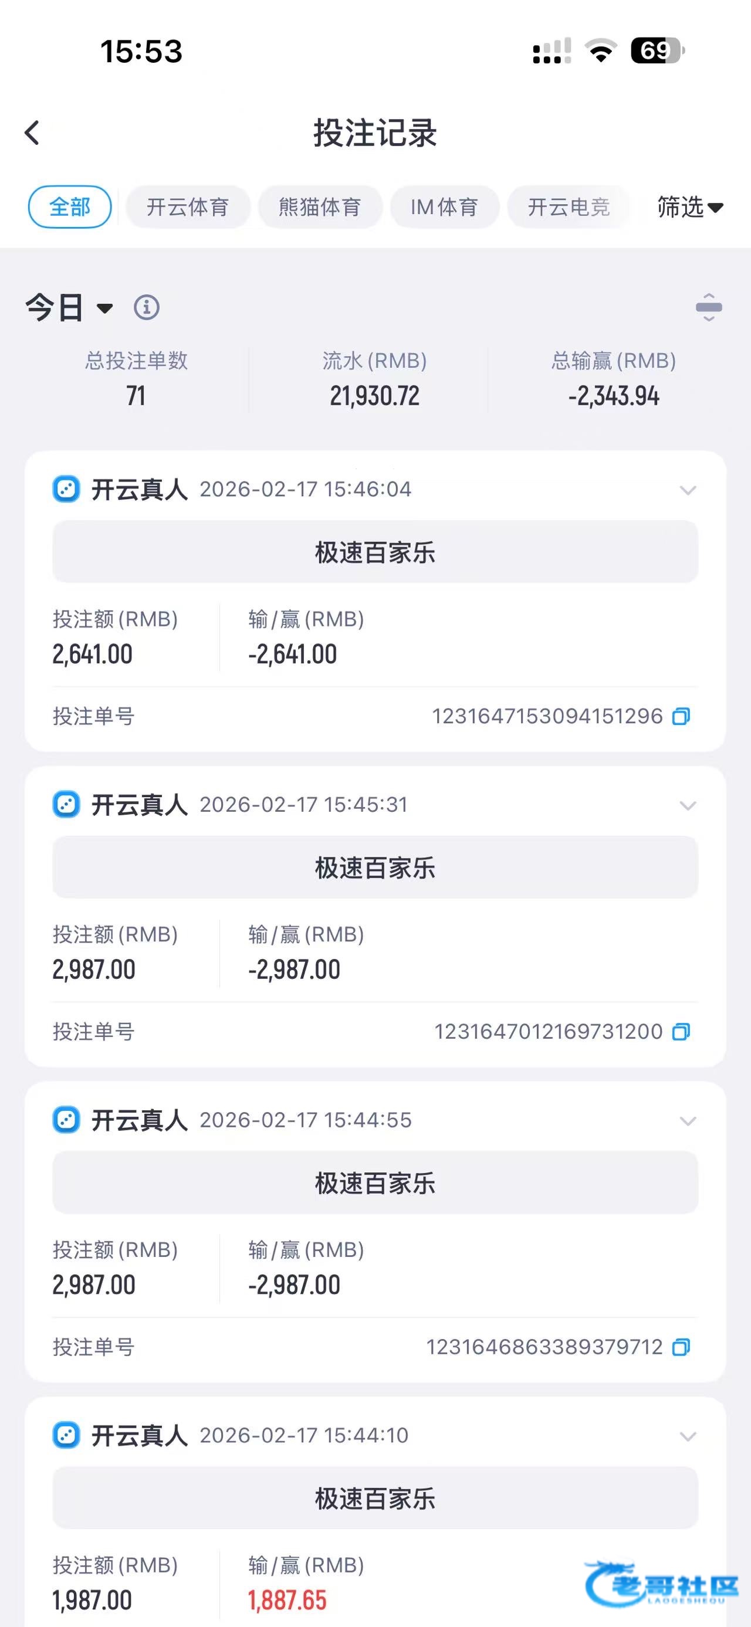Tap the back arrow icon
The height and width of the screenshot is (1627, 751).
click(x=32, y=133)
